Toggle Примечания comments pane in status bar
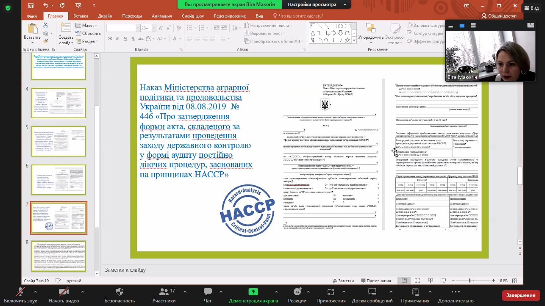 click(x=375, y=280)
